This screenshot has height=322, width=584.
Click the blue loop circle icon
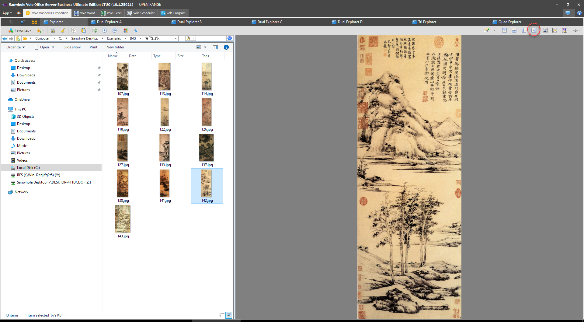(114, 30)
